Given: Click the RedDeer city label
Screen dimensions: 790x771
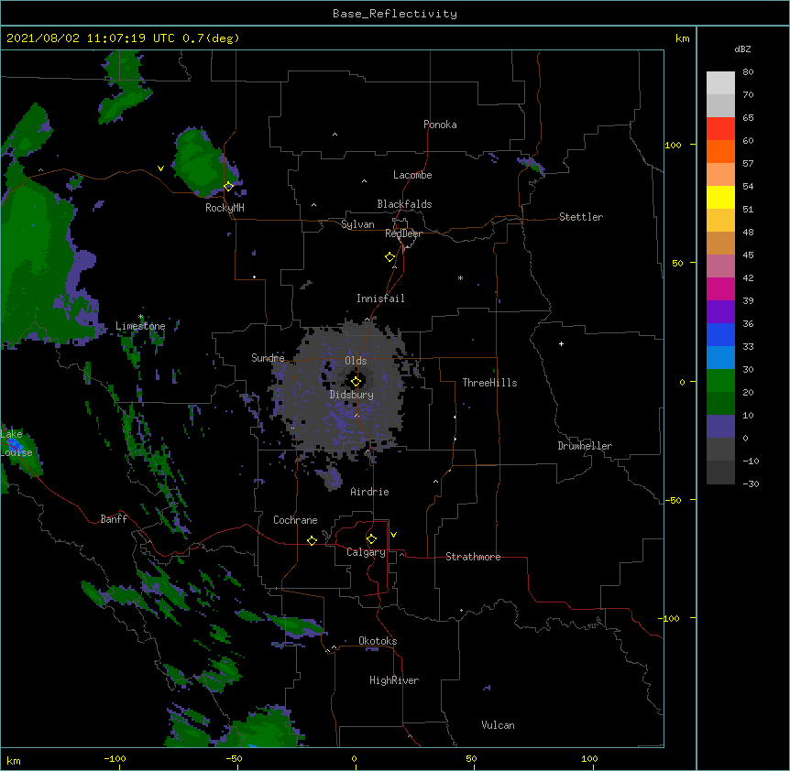Looking at the screenshot, I should coord(403,233).
